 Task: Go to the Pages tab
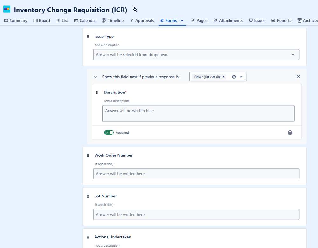[199, 20]
